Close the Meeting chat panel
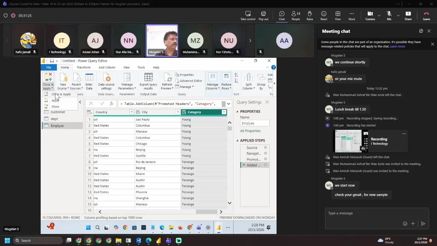 tap(429, 31)
